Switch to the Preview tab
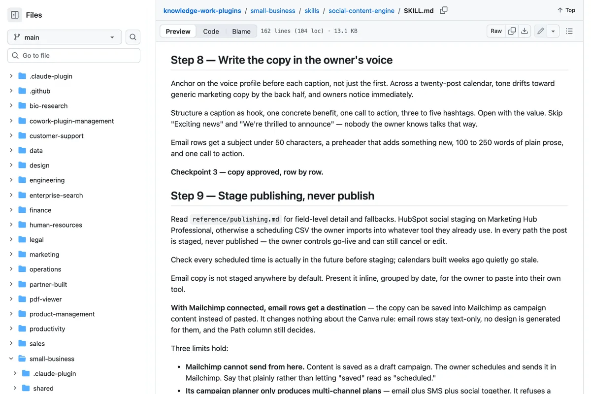591x394 pixels. [178, 31]
